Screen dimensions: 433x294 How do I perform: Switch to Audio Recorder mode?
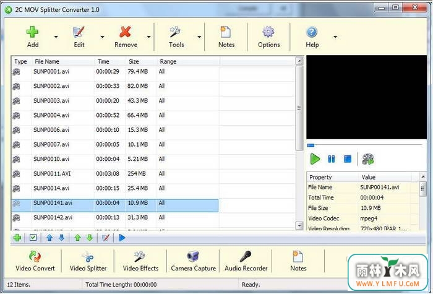tap(246, 261)
